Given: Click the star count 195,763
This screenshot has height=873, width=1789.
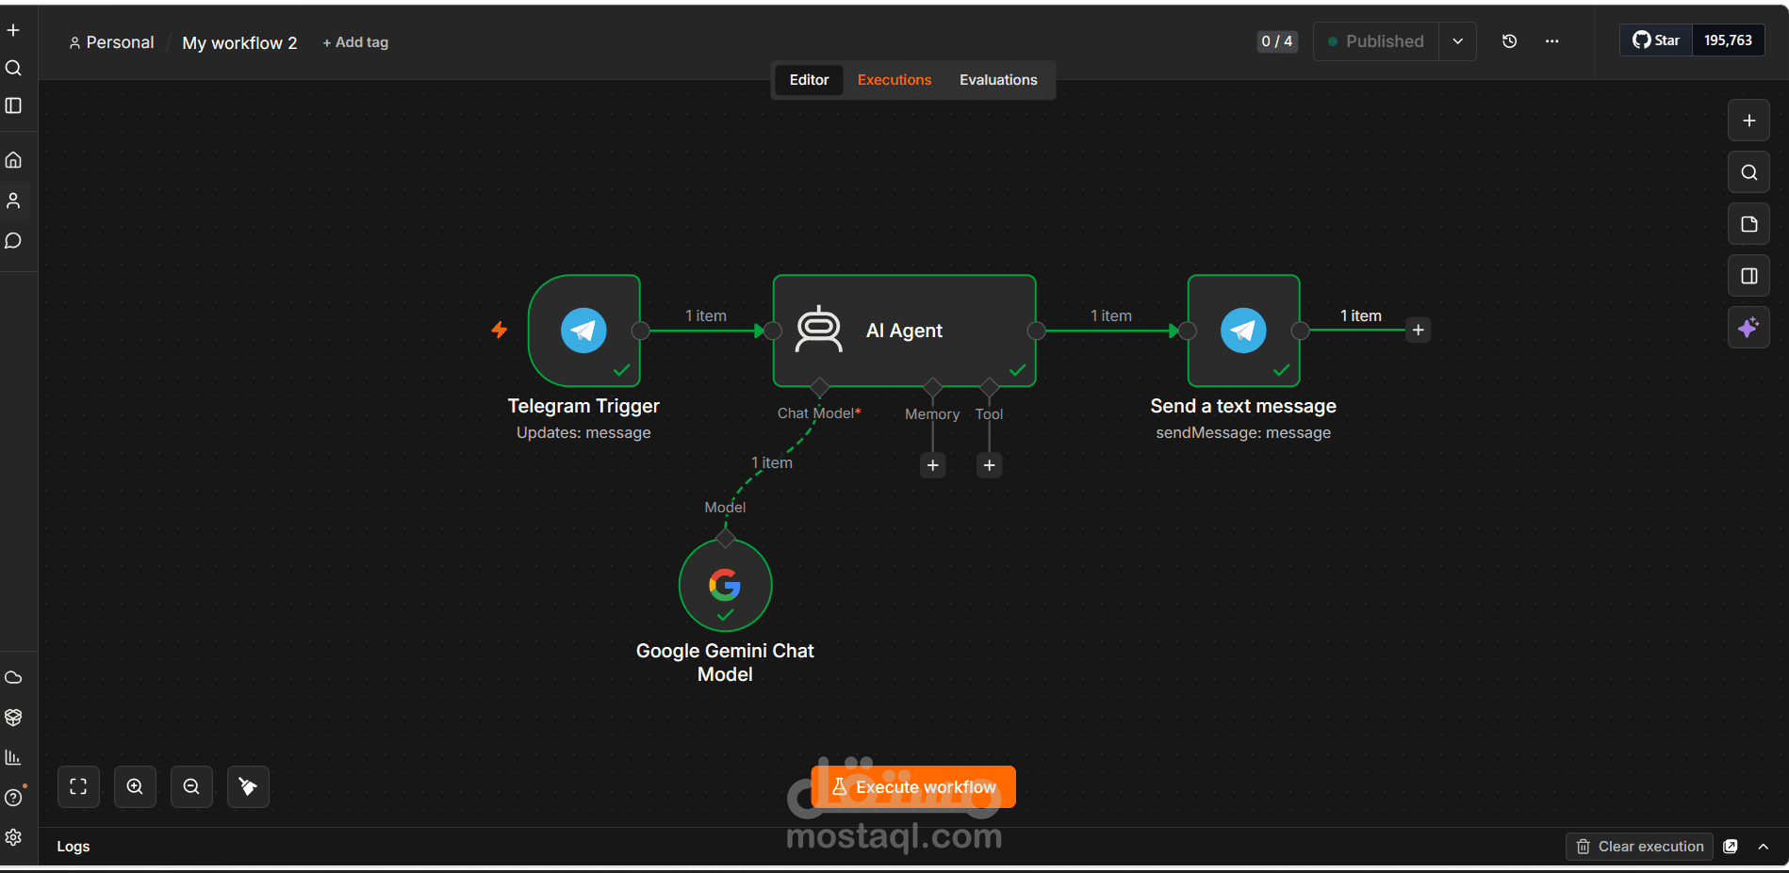Looking at the screenshot, I should click(1728, 40).
